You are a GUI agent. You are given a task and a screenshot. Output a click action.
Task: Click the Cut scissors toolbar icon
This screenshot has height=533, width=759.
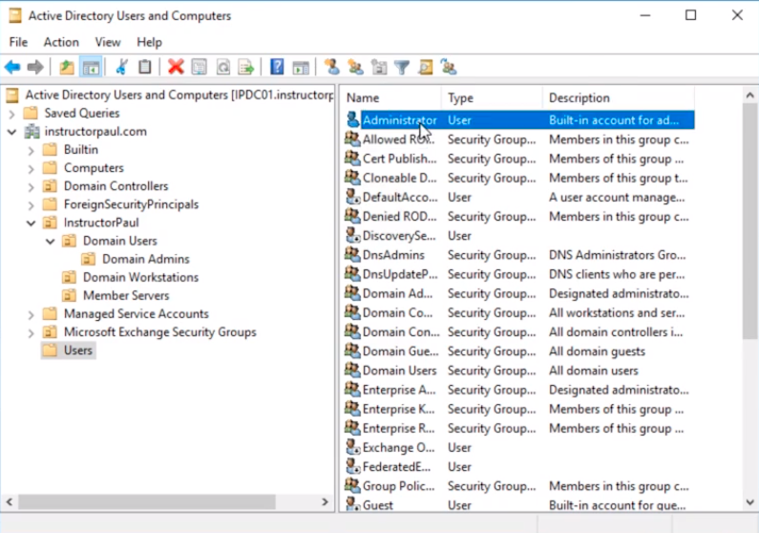tap(121, 67)
